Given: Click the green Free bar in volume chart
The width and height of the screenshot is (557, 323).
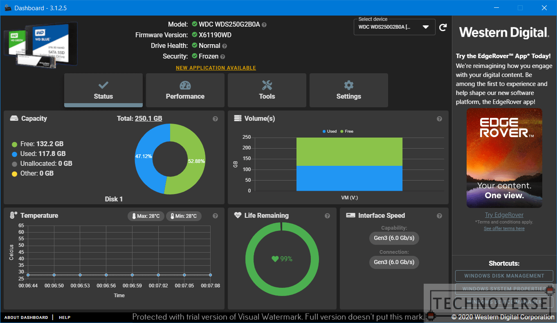Looking at the screenshot, I should coord(349,151).
